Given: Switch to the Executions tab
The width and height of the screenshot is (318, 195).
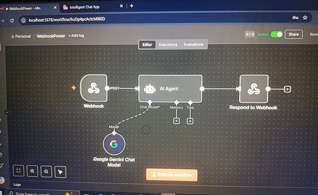Looking at the screenshot, I should coord(168,44).
